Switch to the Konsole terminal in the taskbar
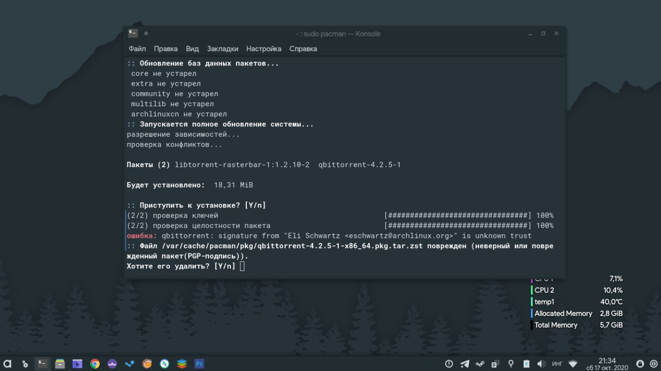The width and height of the screenshot is (661, 371). pyautogui.click(x=42, y=364)
